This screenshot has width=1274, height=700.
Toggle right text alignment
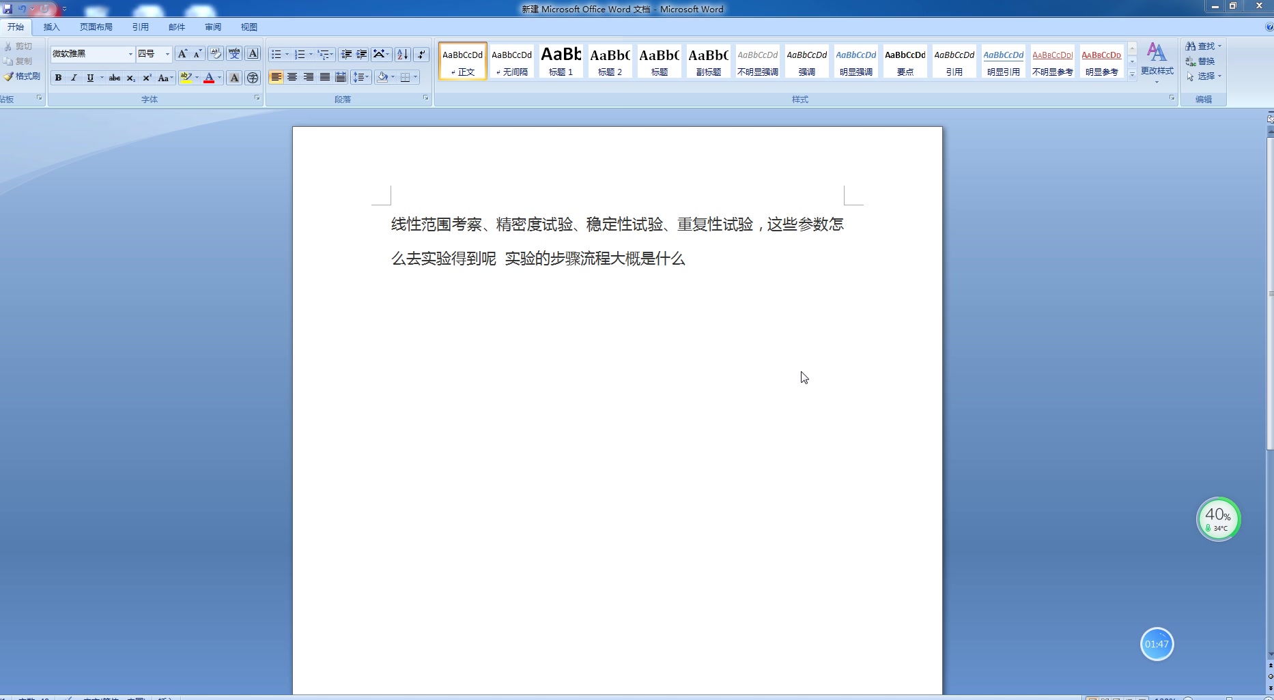tap(309, 77)
